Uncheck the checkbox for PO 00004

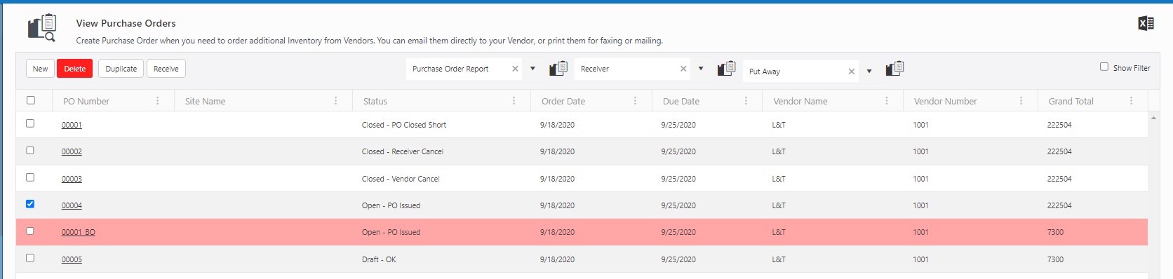(x=30, y=204)
